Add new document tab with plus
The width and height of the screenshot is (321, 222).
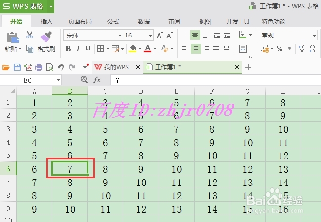pos(248,67)
